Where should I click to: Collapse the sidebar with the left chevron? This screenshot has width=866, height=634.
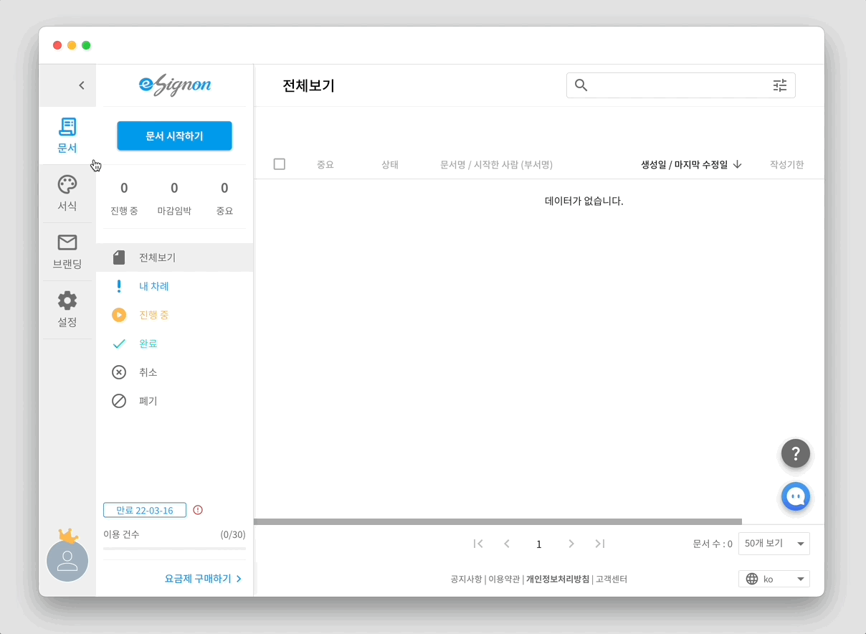[82, 85]
